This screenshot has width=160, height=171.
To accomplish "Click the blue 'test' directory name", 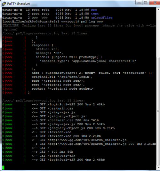I will tap(95, 14).
